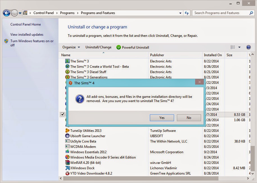This screenshot has width=257, height=183.
Task: Click Ubisoft Game Launcher icon
Action: (67, 136)
